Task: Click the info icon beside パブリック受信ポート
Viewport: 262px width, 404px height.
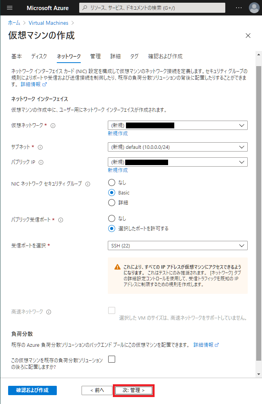Action: 61,220
